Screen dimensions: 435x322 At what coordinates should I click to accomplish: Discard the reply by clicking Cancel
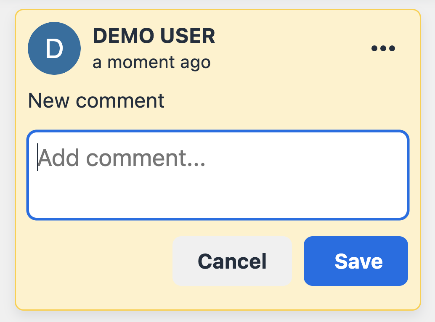(x=232, y=261)
